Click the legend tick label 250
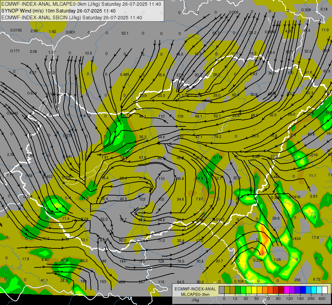This screenshot has height=305, width=332. pyautogui.click(x=311, y=299)
